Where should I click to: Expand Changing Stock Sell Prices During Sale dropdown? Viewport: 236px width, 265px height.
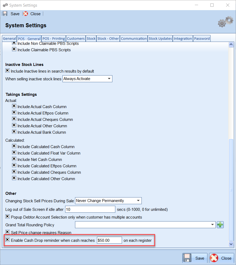[x=108, y=201]
